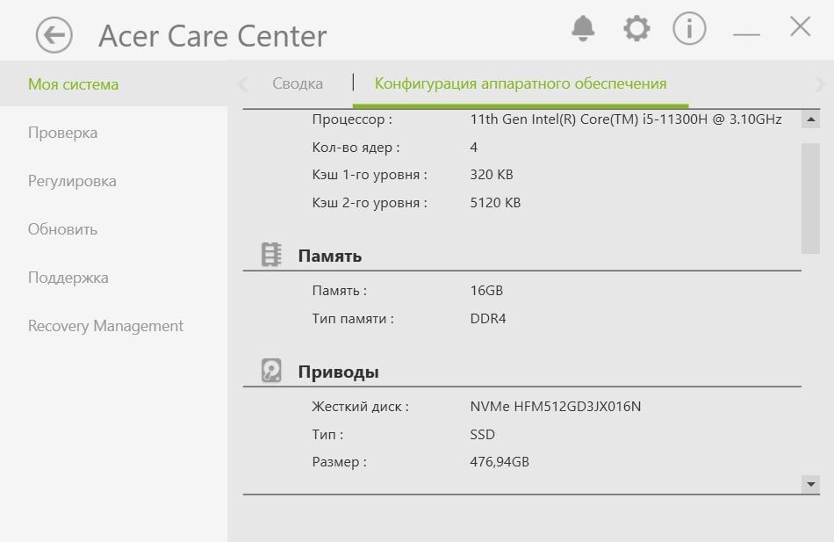The width and height of the screenshot is (834, 542).
Task: Open the info (i) icon
Action: coord(689,28)
